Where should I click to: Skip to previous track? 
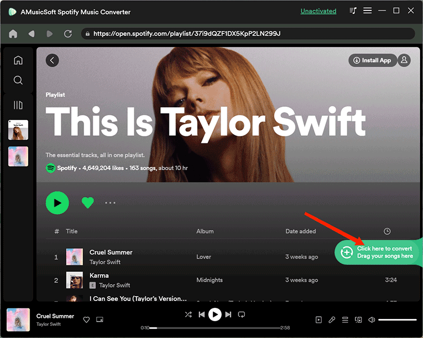[x=201, y=315]
